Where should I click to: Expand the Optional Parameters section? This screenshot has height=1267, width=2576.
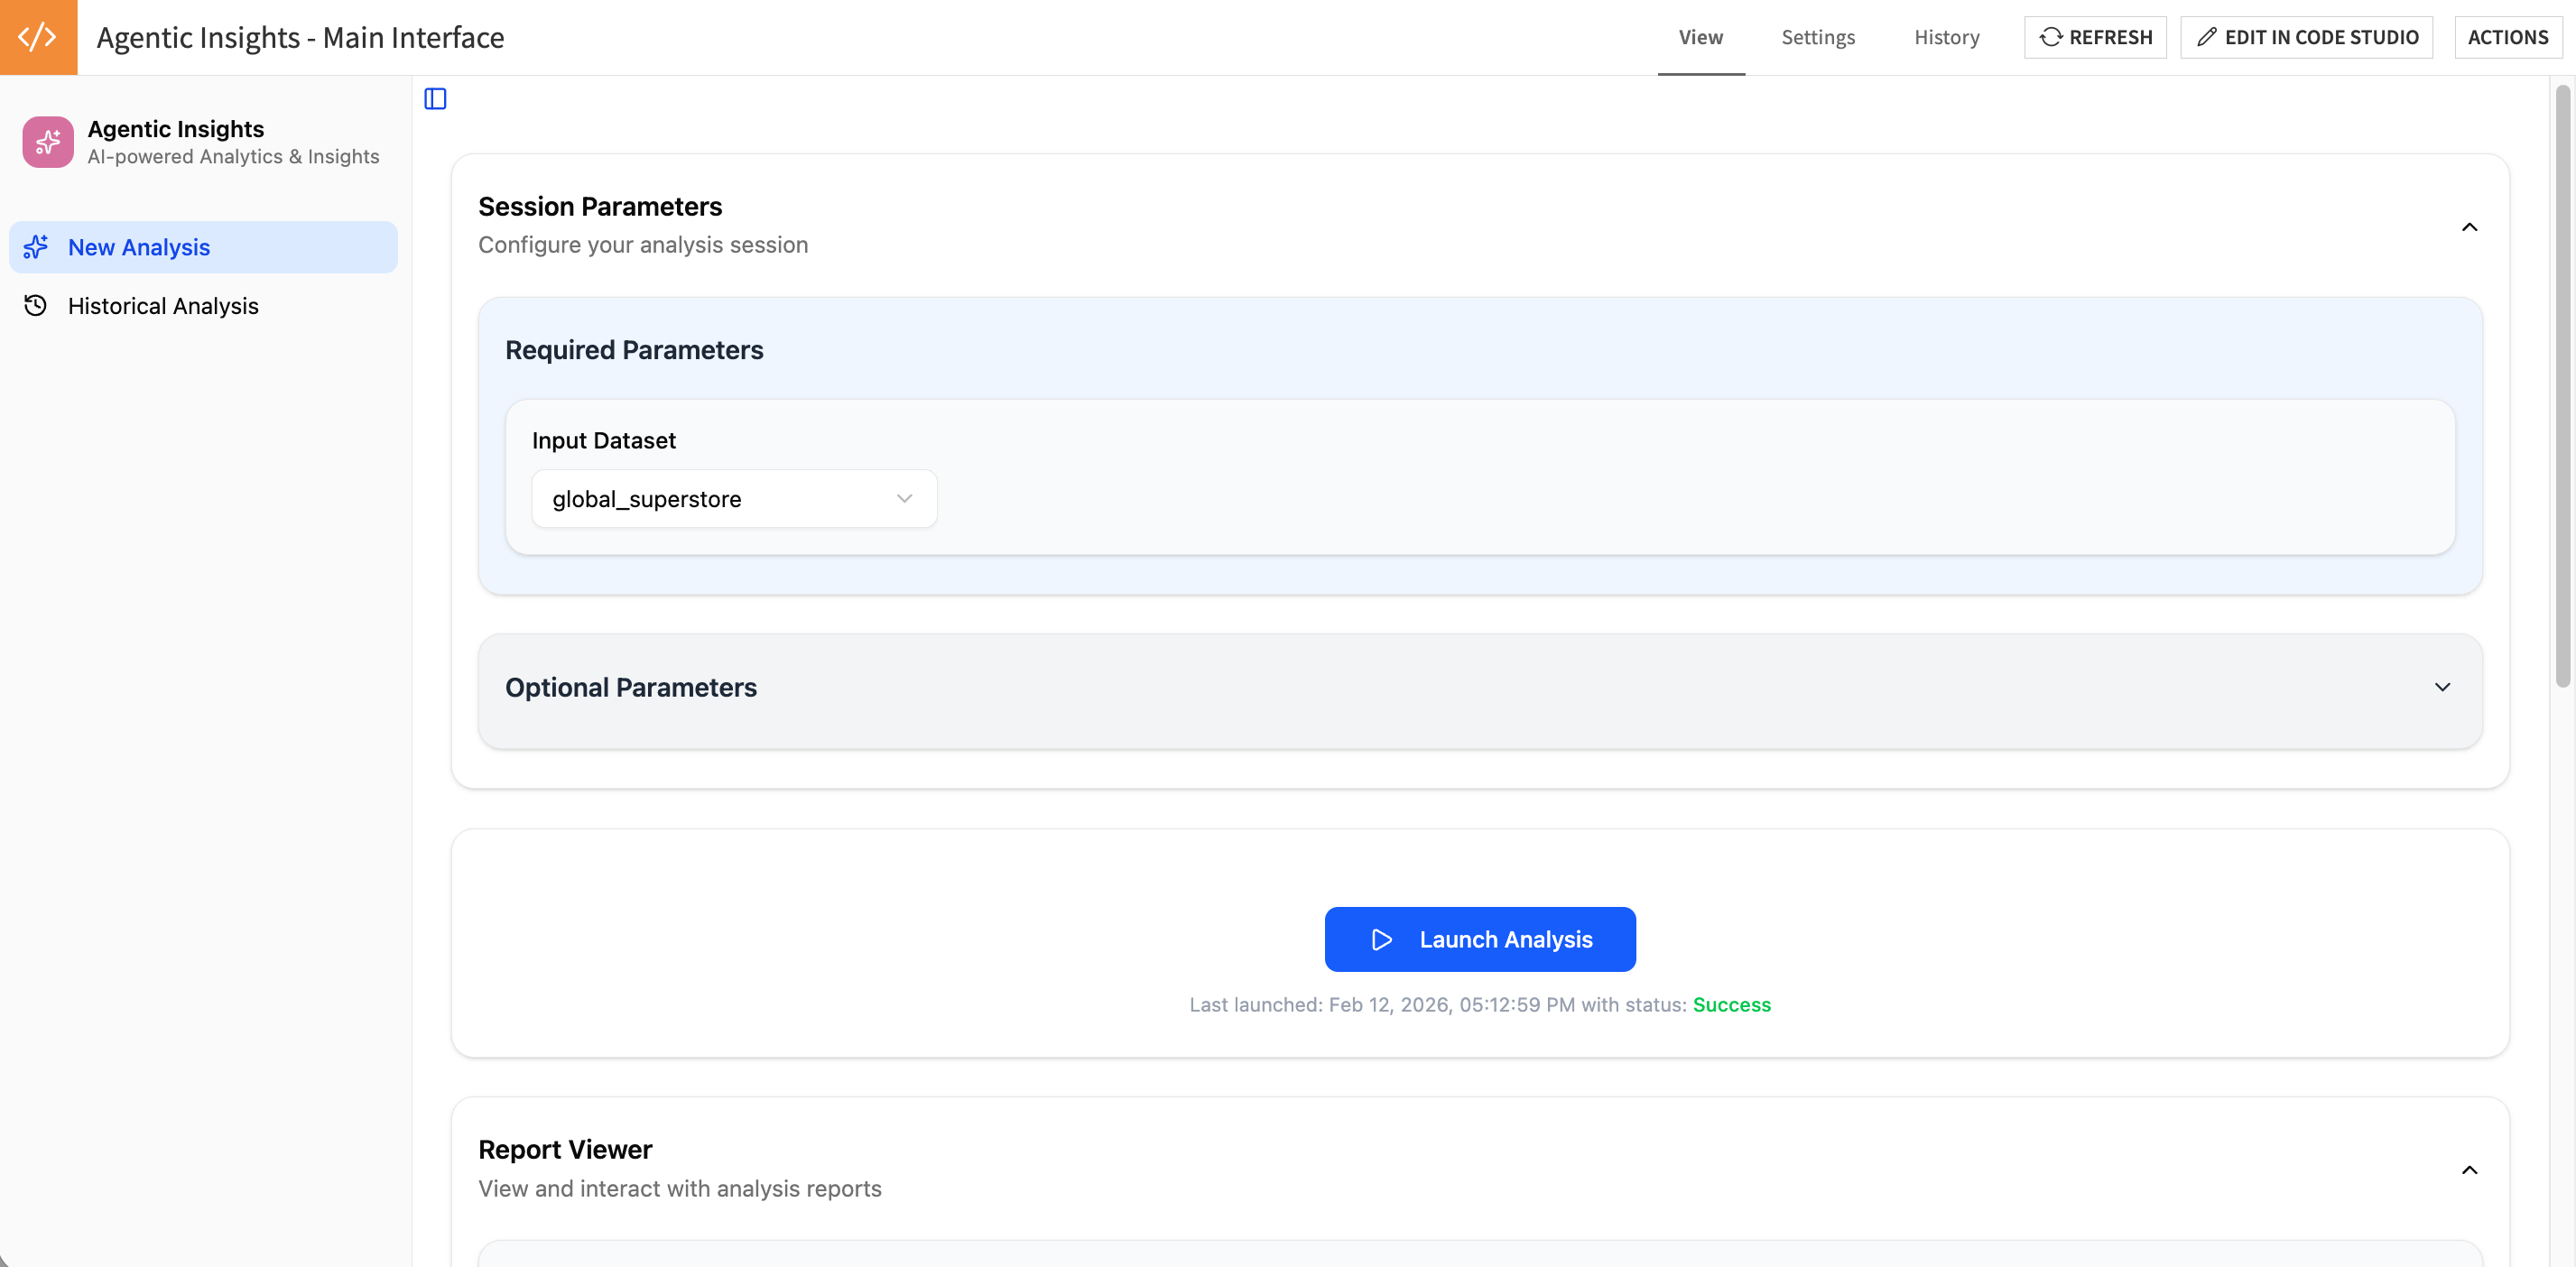click(x=2443, y=688)
